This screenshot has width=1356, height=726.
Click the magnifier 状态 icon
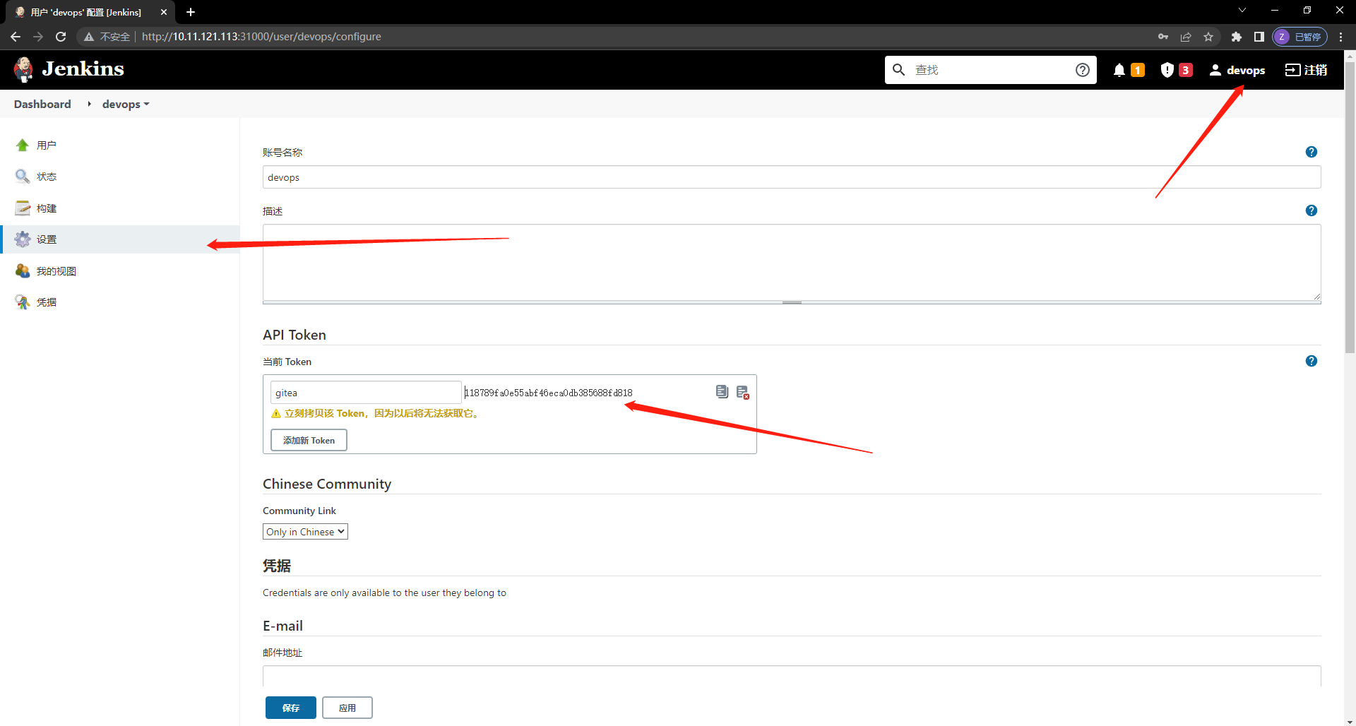[x=23, y=177]
